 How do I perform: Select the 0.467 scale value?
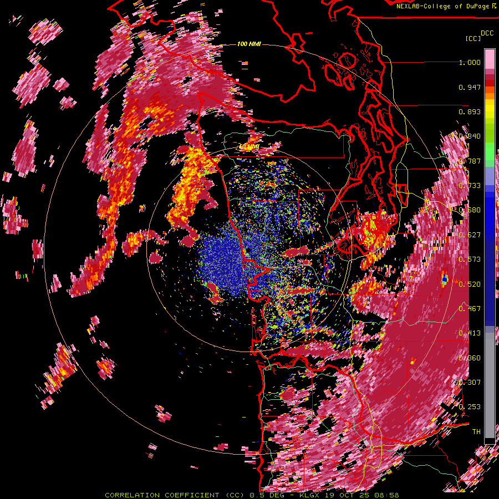coord(470,309)
